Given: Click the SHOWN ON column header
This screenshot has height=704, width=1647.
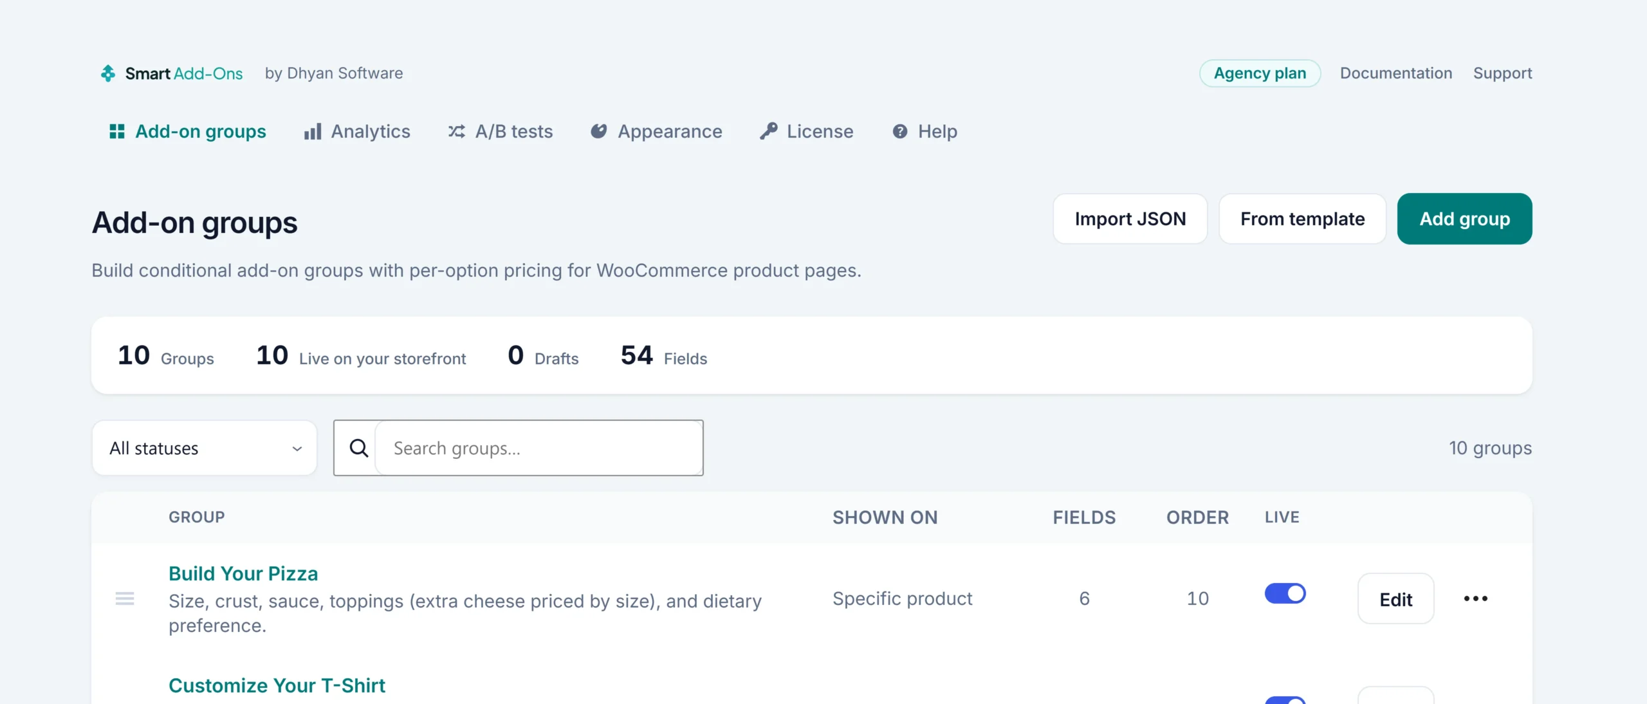Looking at the screenshot, I should (x=885, y=517).
